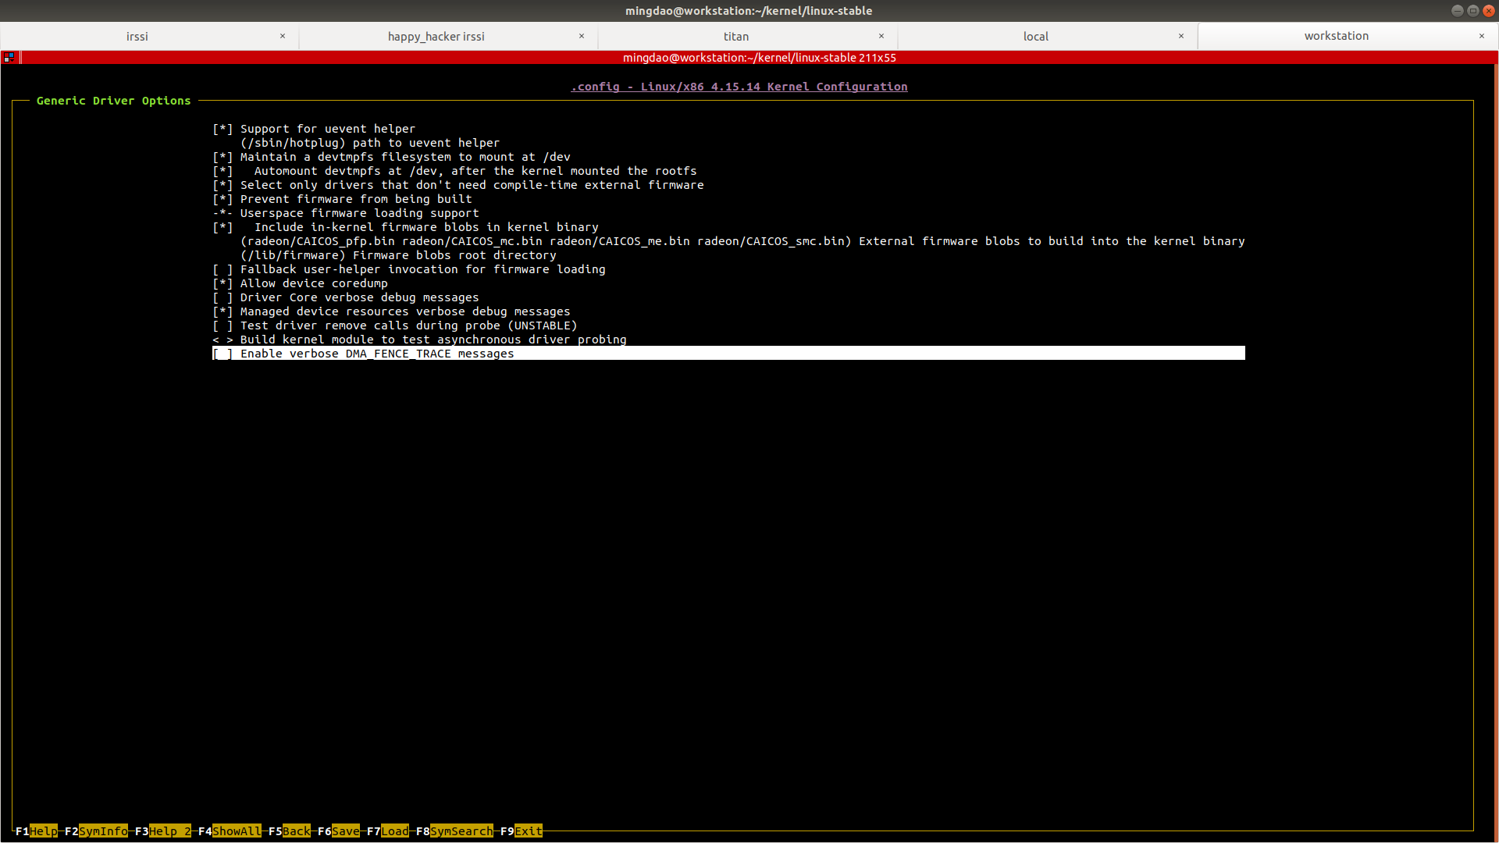
Task: Click F9 Exit in the bottom bar
Action: pos(522,831)
